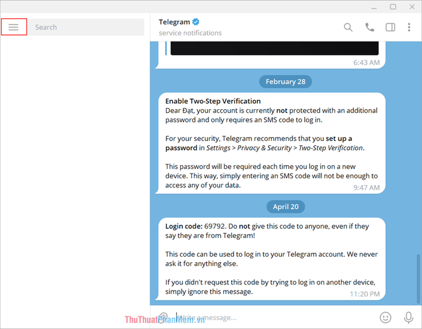This screenshot has width=422, height=329.
Task: Click the verified badge beside Telegram
Action: [x=196, y=22]
